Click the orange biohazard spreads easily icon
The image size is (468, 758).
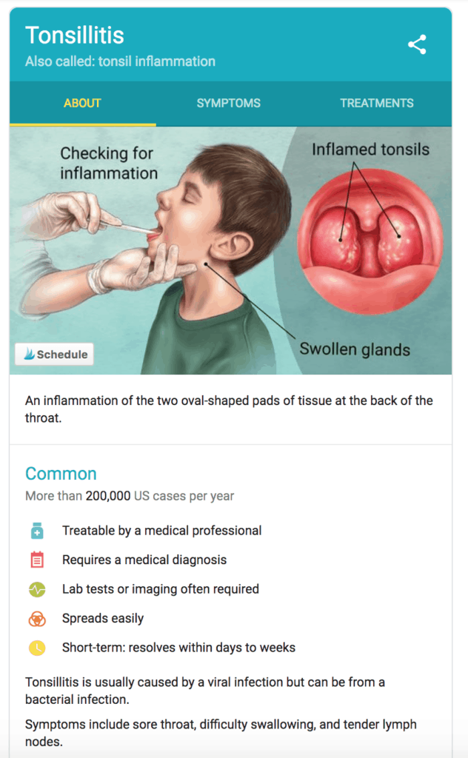37,619
